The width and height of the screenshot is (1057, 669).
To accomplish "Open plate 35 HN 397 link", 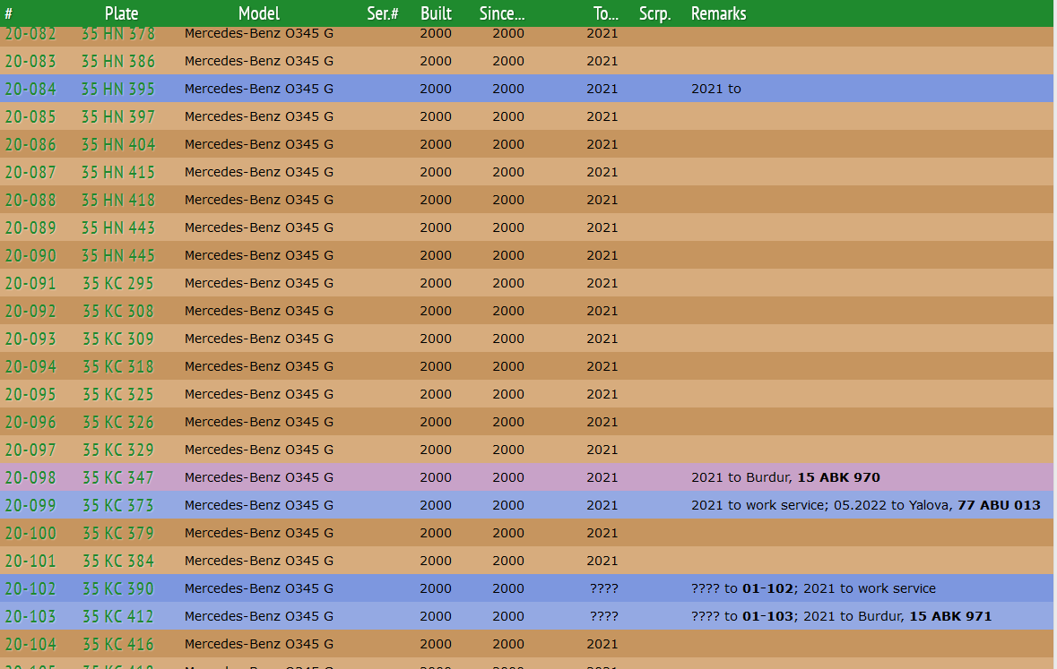I will 118,116.
